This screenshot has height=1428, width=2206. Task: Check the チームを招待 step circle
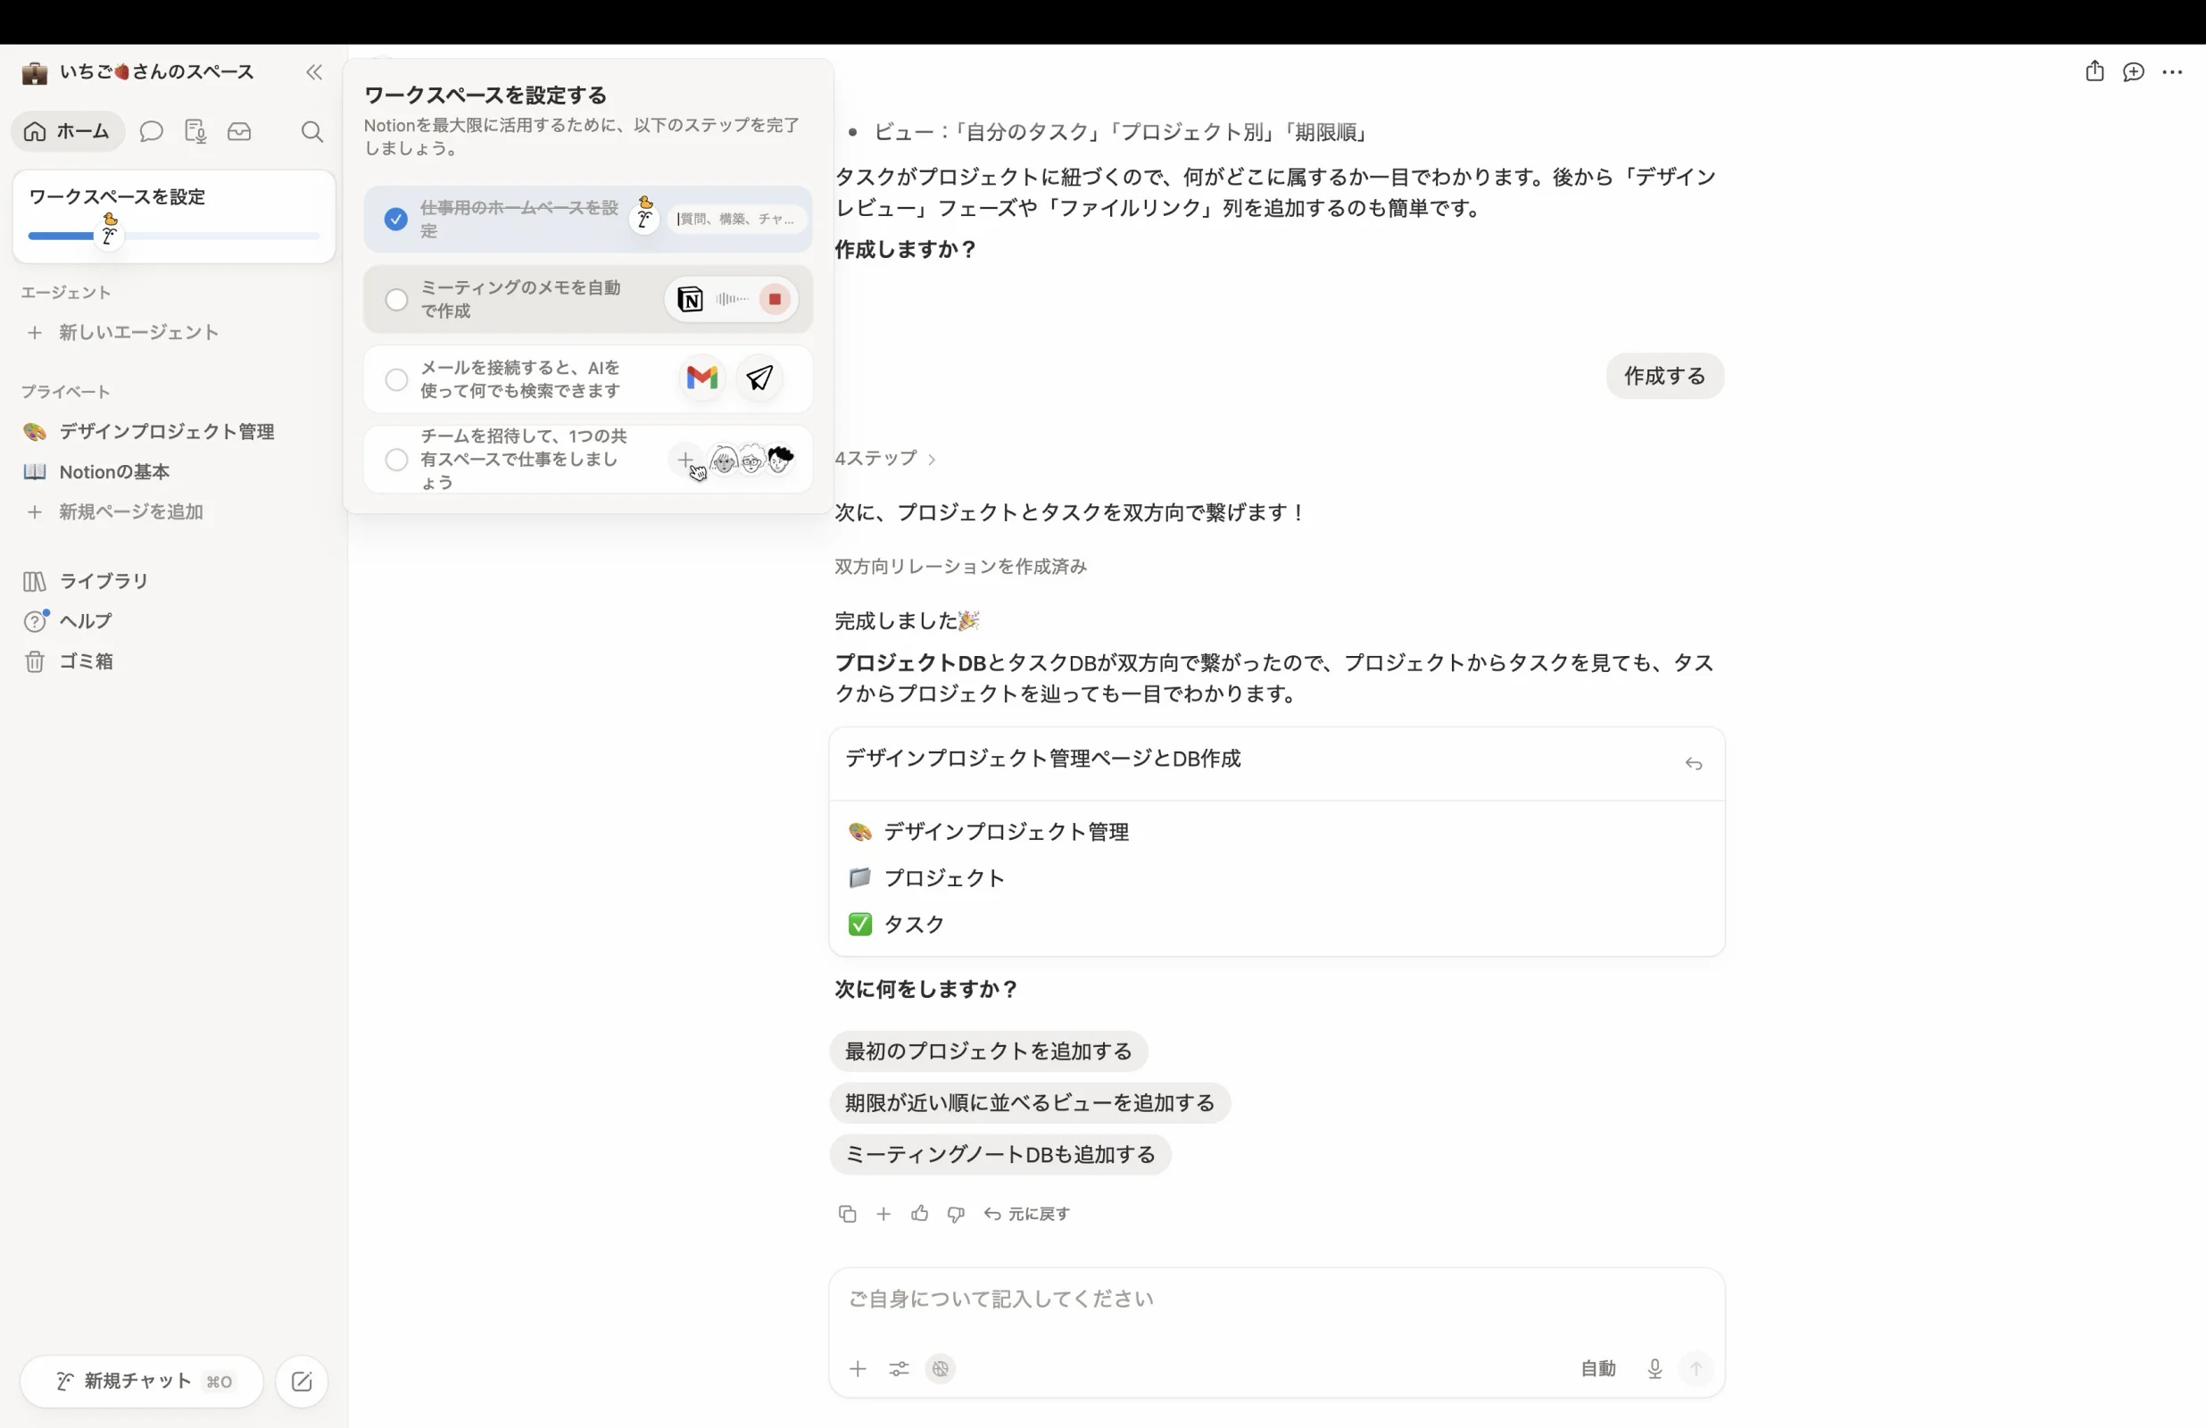pos(396,459)
